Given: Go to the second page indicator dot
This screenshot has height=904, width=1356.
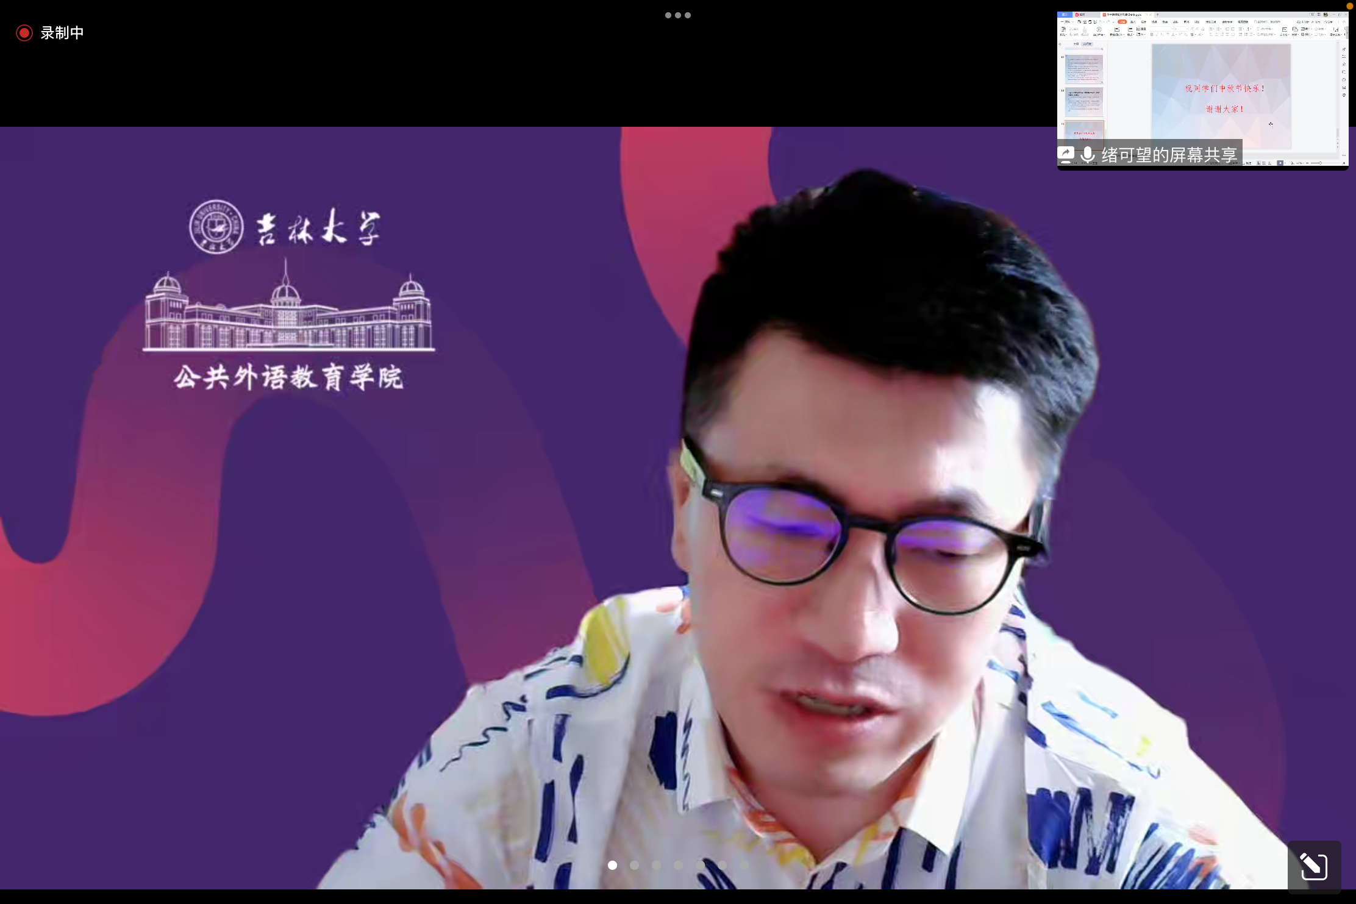Looking at the screenshot, I should [x=634, y=865].
